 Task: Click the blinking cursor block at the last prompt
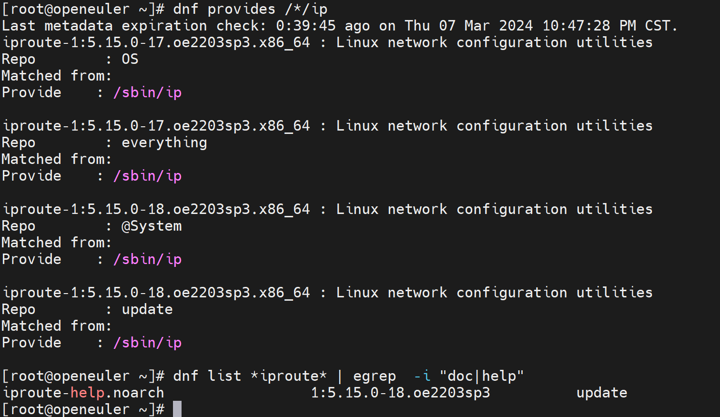[177, 409]
